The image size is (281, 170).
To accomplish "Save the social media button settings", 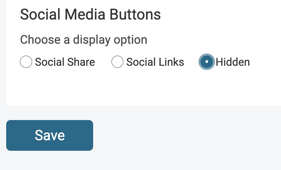I will tap(50, 135).
